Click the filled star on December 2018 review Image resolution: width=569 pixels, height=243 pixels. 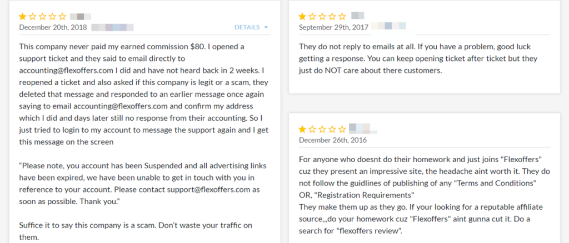pyautogui.click(x=24, y=17)
